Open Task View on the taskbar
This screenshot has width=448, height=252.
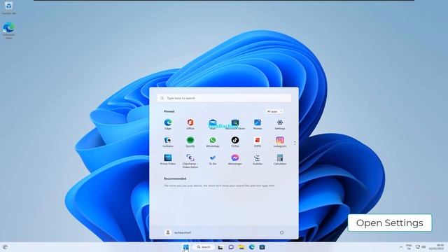(x=220, y=247)
